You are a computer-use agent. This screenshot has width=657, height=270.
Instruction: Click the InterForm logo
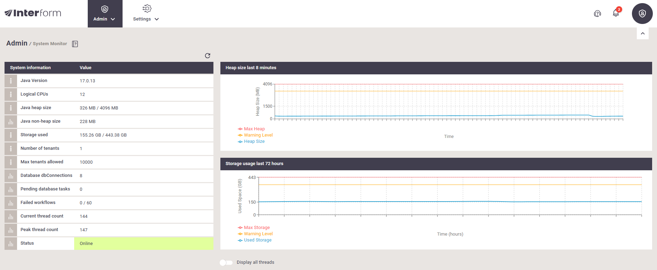pyautogui.click(x=33, y=13)
